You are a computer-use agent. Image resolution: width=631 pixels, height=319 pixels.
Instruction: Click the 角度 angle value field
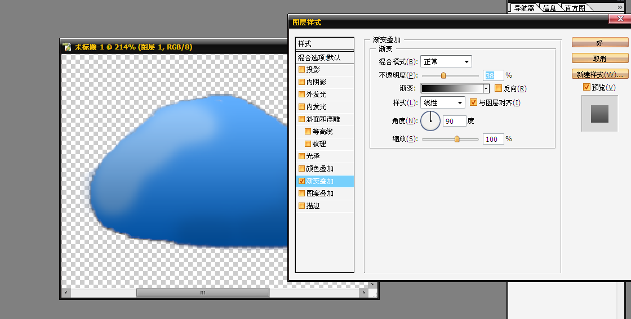pyautogui.click(x=454, y=121)
